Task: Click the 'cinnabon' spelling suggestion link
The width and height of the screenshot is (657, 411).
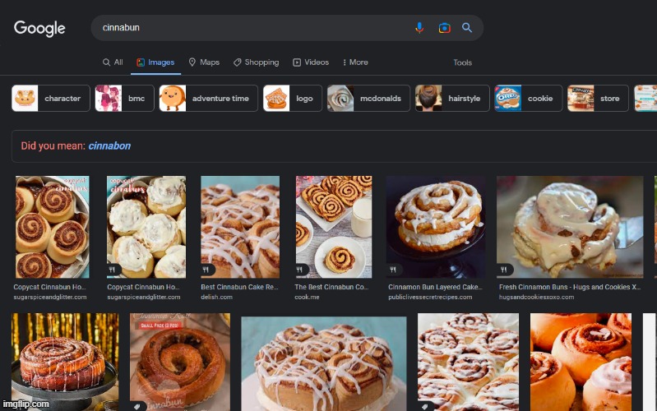Action: (109, 146)
